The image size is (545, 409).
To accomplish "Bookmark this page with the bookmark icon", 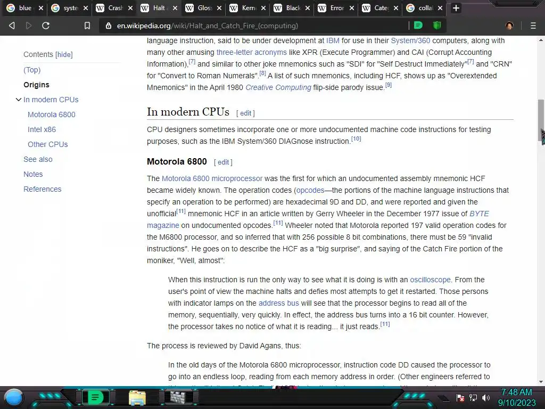I will 87,26.
